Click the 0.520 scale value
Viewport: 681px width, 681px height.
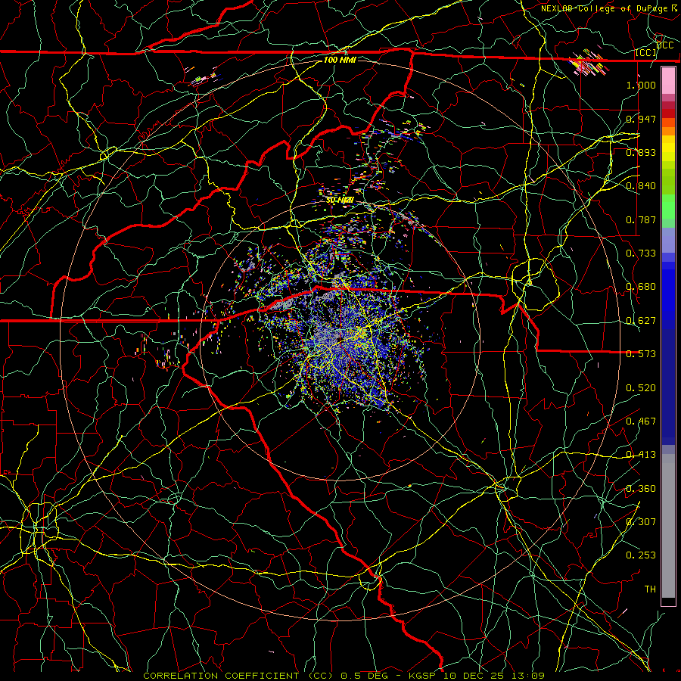click(641, 388)
